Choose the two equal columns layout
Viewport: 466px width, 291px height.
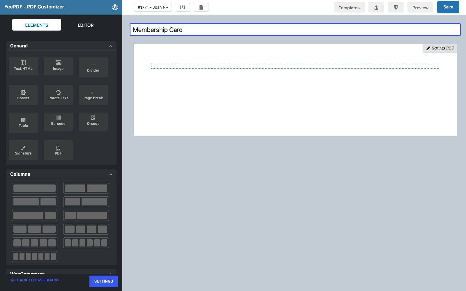coord(86,188)
